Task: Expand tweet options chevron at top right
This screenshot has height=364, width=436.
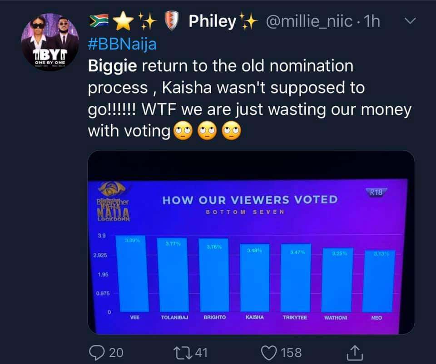Action: click(x=410, y=20)
